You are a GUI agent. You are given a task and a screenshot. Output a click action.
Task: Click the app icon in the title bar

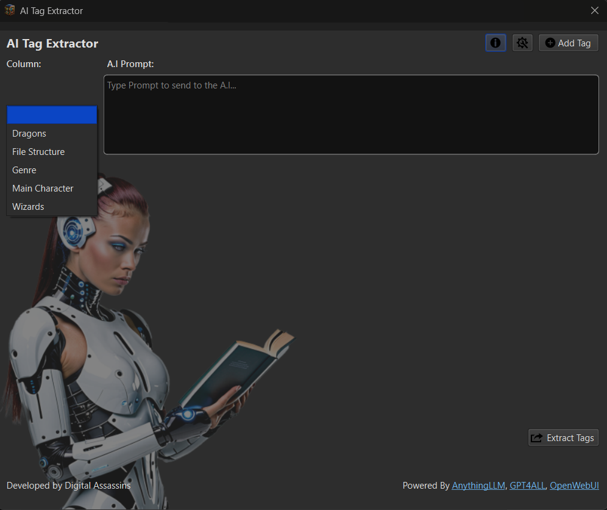pos(10,10)
